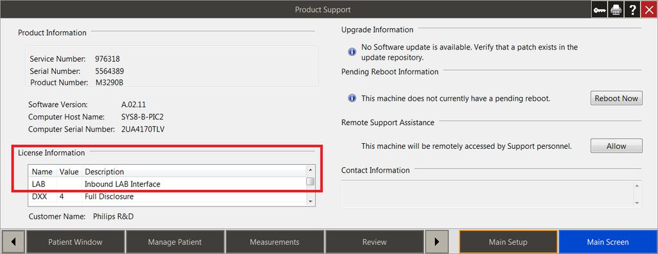This screenshot has height=254, width=658.
Task: Click the license list scroll down arrow
Action: 310,201
